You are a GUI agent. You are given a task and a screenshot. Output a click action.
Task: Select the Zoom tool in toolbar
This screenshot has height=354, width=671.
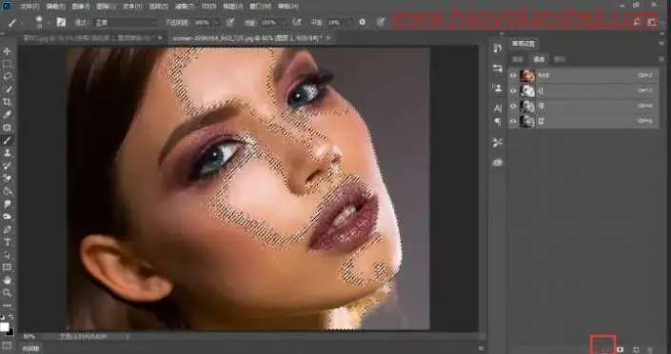(8, 293)
